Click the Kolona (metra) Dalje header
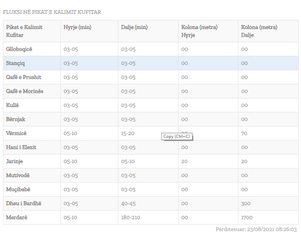301x242 pixels. pyautogui.click(x=259, y=31)
